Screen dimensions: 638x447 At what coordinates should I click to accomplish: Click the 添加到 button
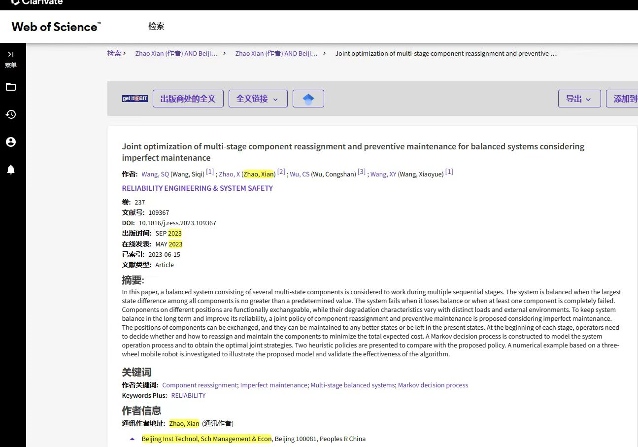(x=624, y=99)
